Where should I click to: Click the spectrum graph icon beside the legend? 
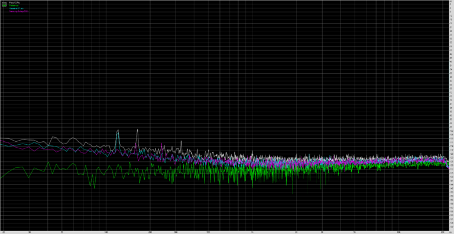click(x=4, y=4)
